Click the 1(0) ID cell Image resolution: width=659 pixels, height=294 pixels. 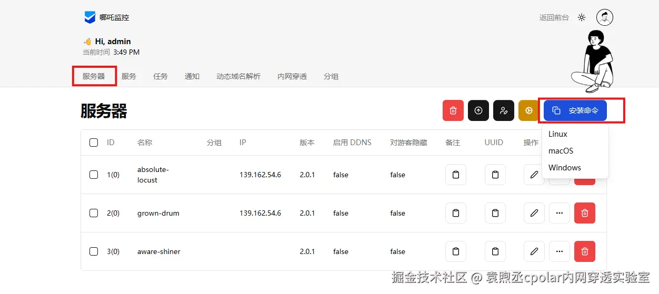(113, 175)
